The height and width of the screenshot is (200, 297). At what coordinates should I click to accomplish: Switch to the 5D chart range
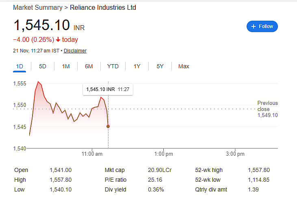(43, 66)
